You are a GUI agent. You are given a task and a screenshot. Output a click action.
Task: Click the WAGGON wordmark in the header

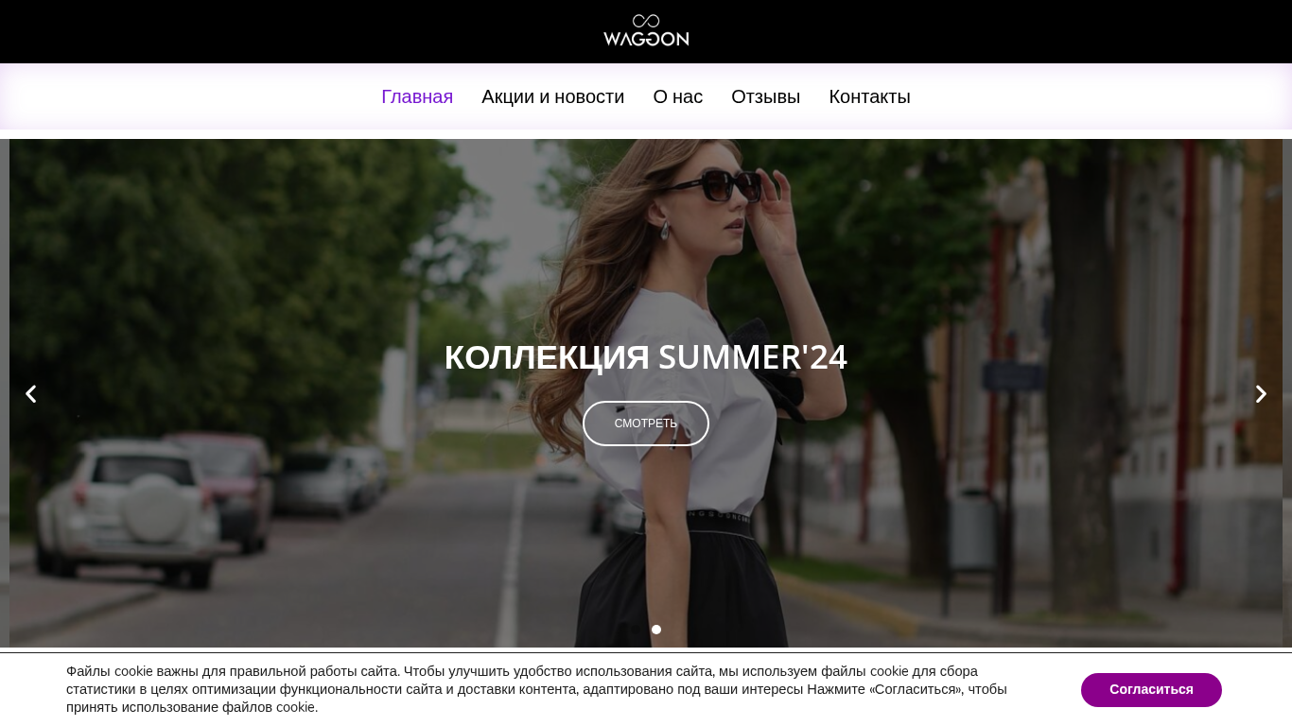click(x=646, y=38)
